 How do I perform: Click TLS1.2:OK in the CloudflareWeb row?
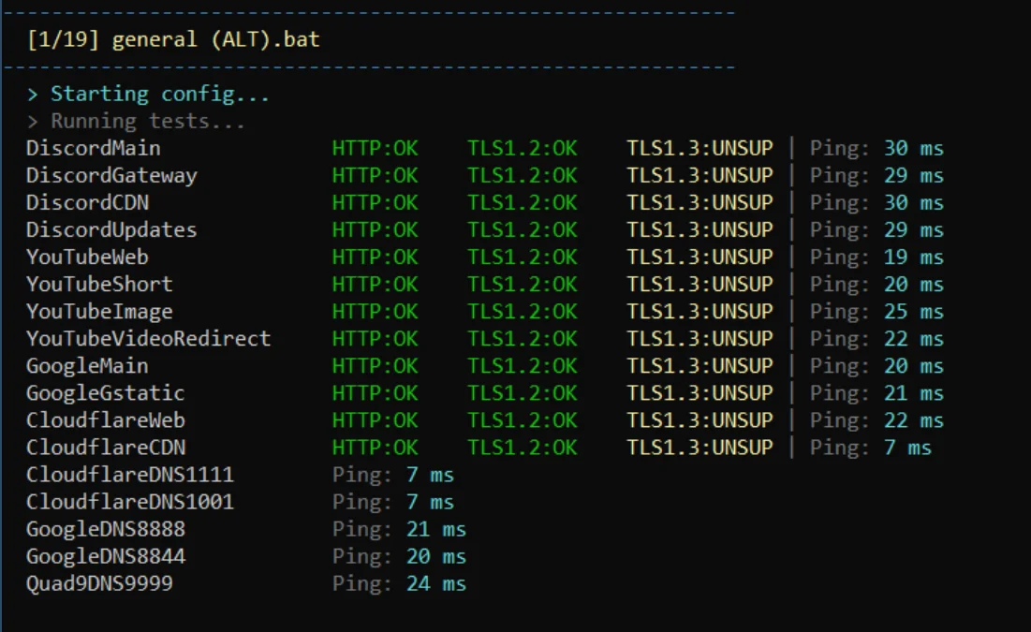tap(523, 420)
